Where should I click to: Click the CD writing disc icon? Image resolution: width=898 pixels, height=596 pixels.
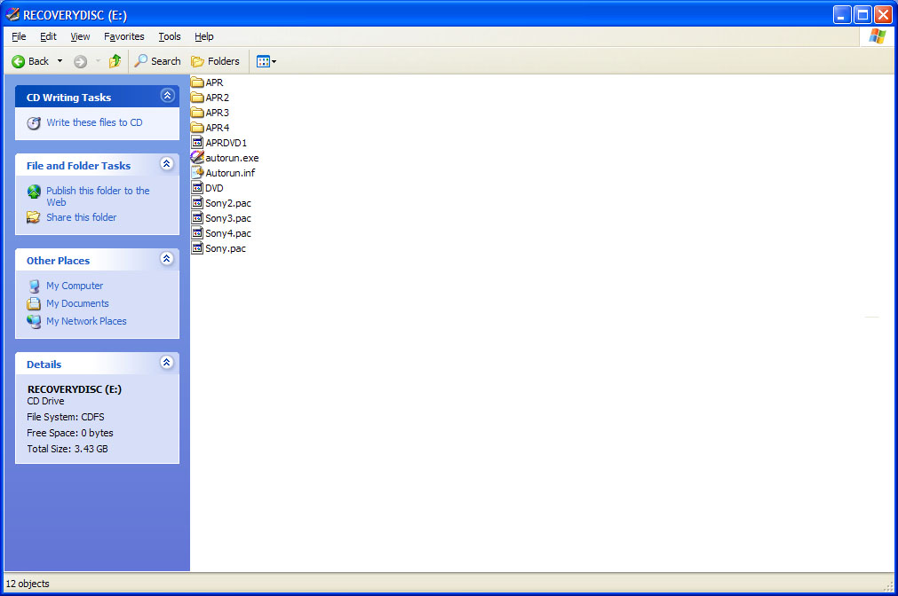tap(34, 123)
